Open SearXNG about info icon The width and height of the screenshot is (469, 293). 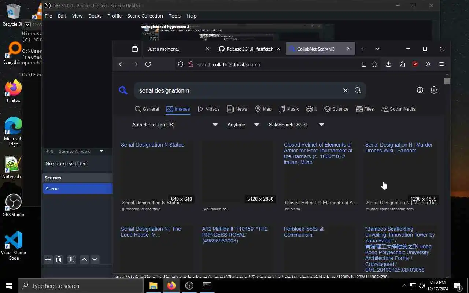(x=420, y=90)
